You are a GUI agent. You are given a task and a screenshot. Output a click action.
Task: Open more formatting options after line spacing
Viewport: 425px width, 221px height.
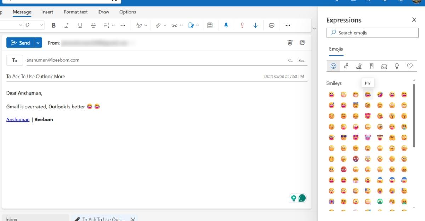point(123,25)
